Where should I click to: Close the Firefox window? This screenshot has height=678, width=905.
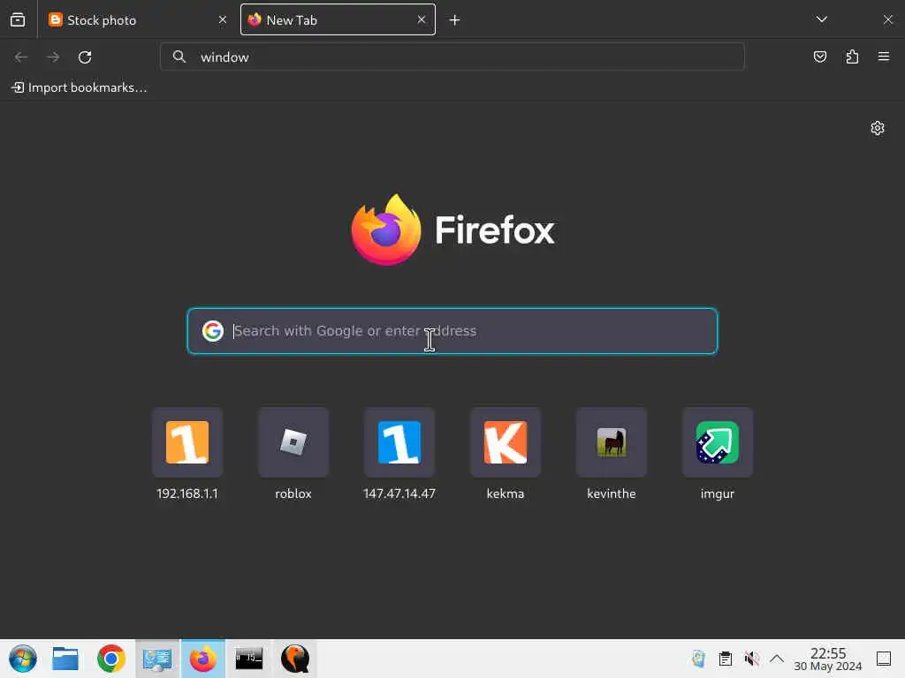pyautogui.click(x=887, y=19)
